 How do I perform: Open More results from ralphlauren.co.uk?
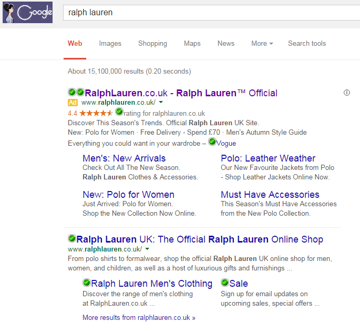pos(139,317)
